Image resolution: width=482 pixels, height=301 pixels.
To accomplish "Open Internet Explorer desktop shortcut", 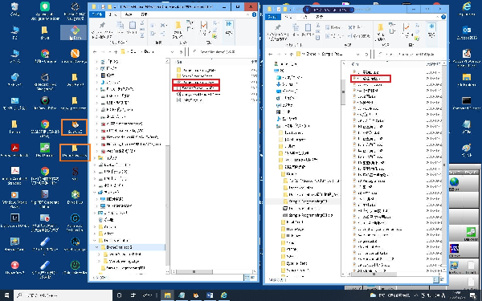I will 466,9.
